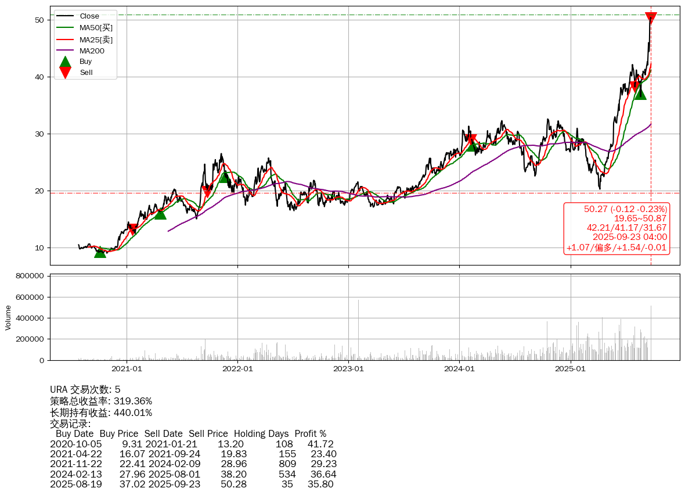This screenshot has height=495, width=685.
Task: Click the 2025-01 x-axis date label
Action: click(x=571, y=368)
